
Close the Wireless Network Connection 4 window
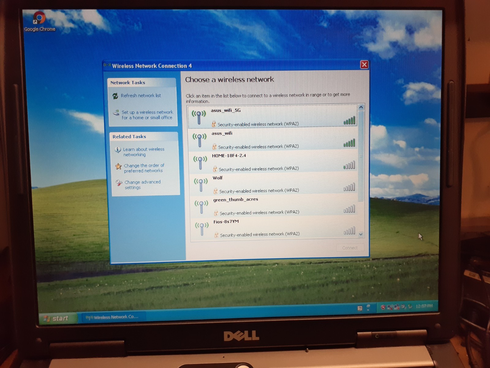click(364, 65)
